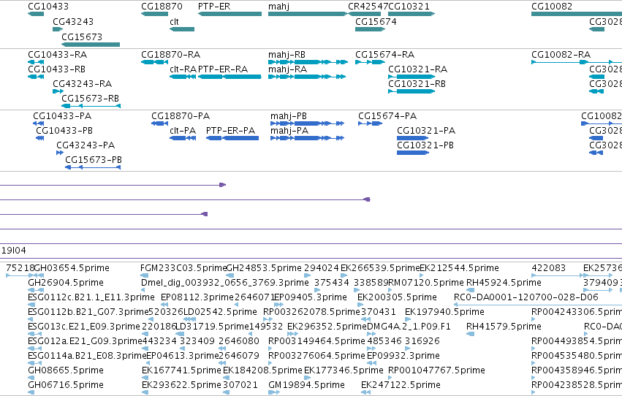622x396 pixels.
Task: Select the mahj-RB transcript label
Action: tap(287, 54)
